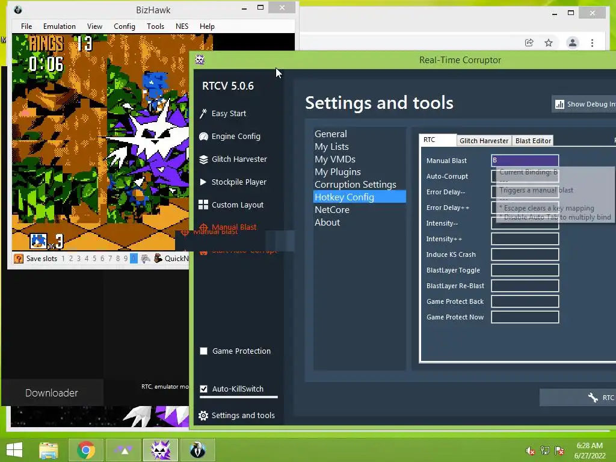Click the BlastLayer Re-Blast hotkey field
Image resolution: width=616 pixels, height=462 pixels.
click(x=525, y=286)
